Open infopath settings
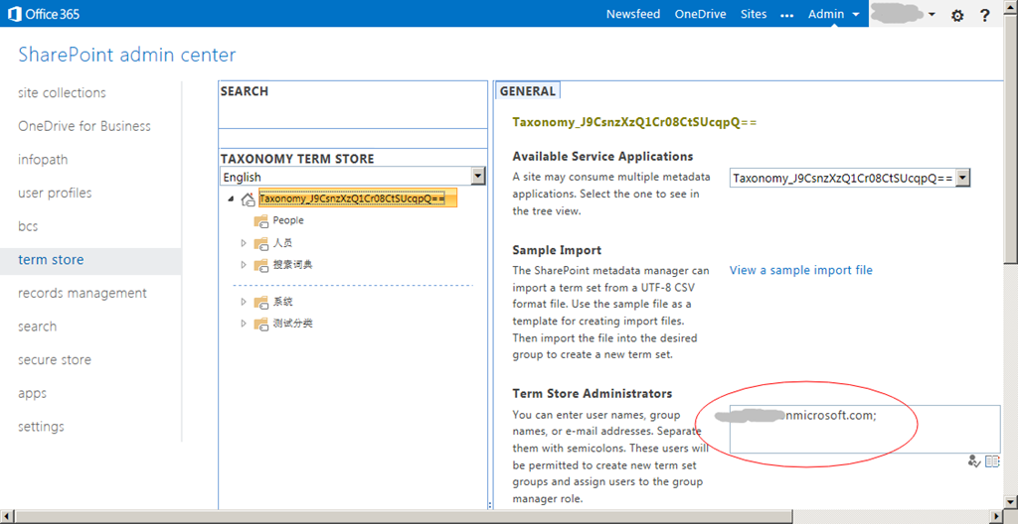 click(x=43, y=160)
